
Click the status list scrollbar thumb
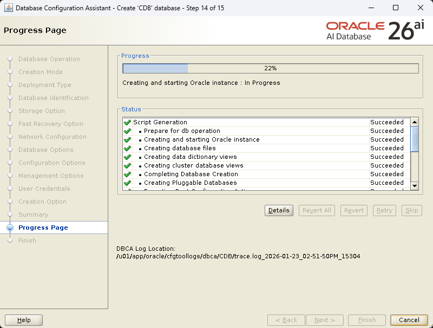pos(415,139)
